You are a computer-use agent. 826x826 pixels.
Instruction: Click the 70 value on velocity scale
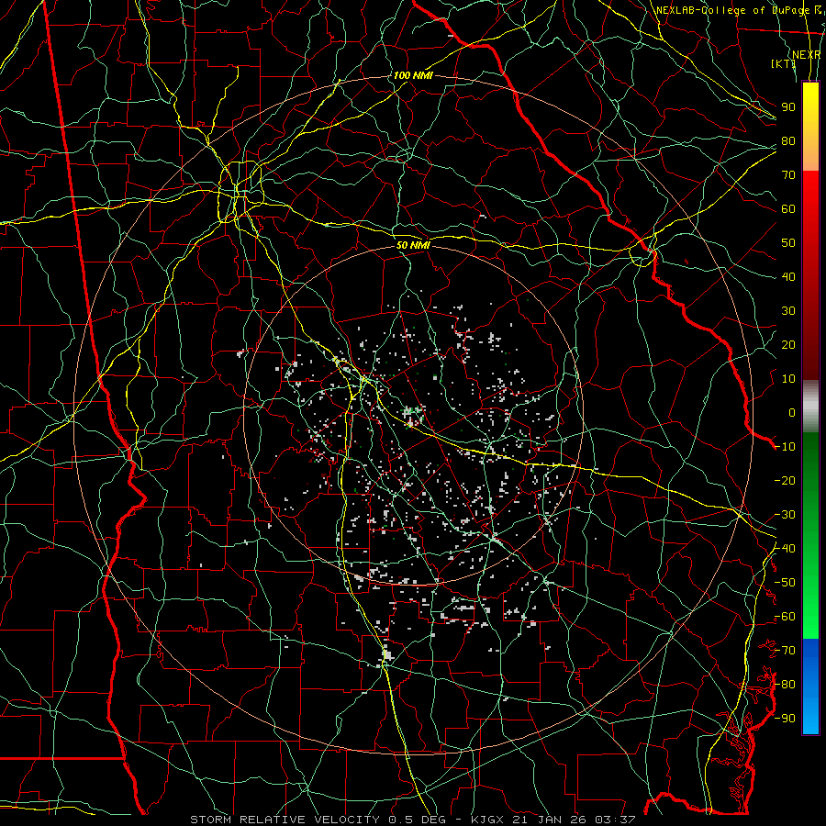(788, 175)
